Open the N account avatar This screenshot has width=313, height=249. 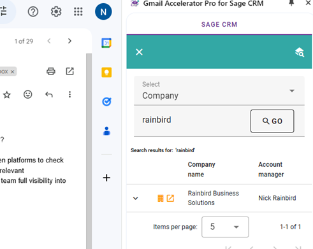click(x=103, y=11)
